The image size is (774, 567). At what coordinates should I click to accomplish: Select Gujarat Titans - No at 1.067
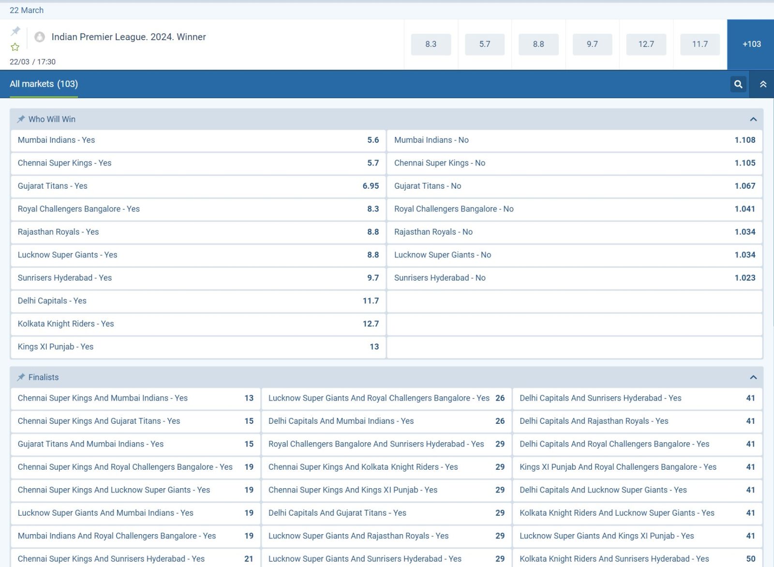click(x=574, y=186)
